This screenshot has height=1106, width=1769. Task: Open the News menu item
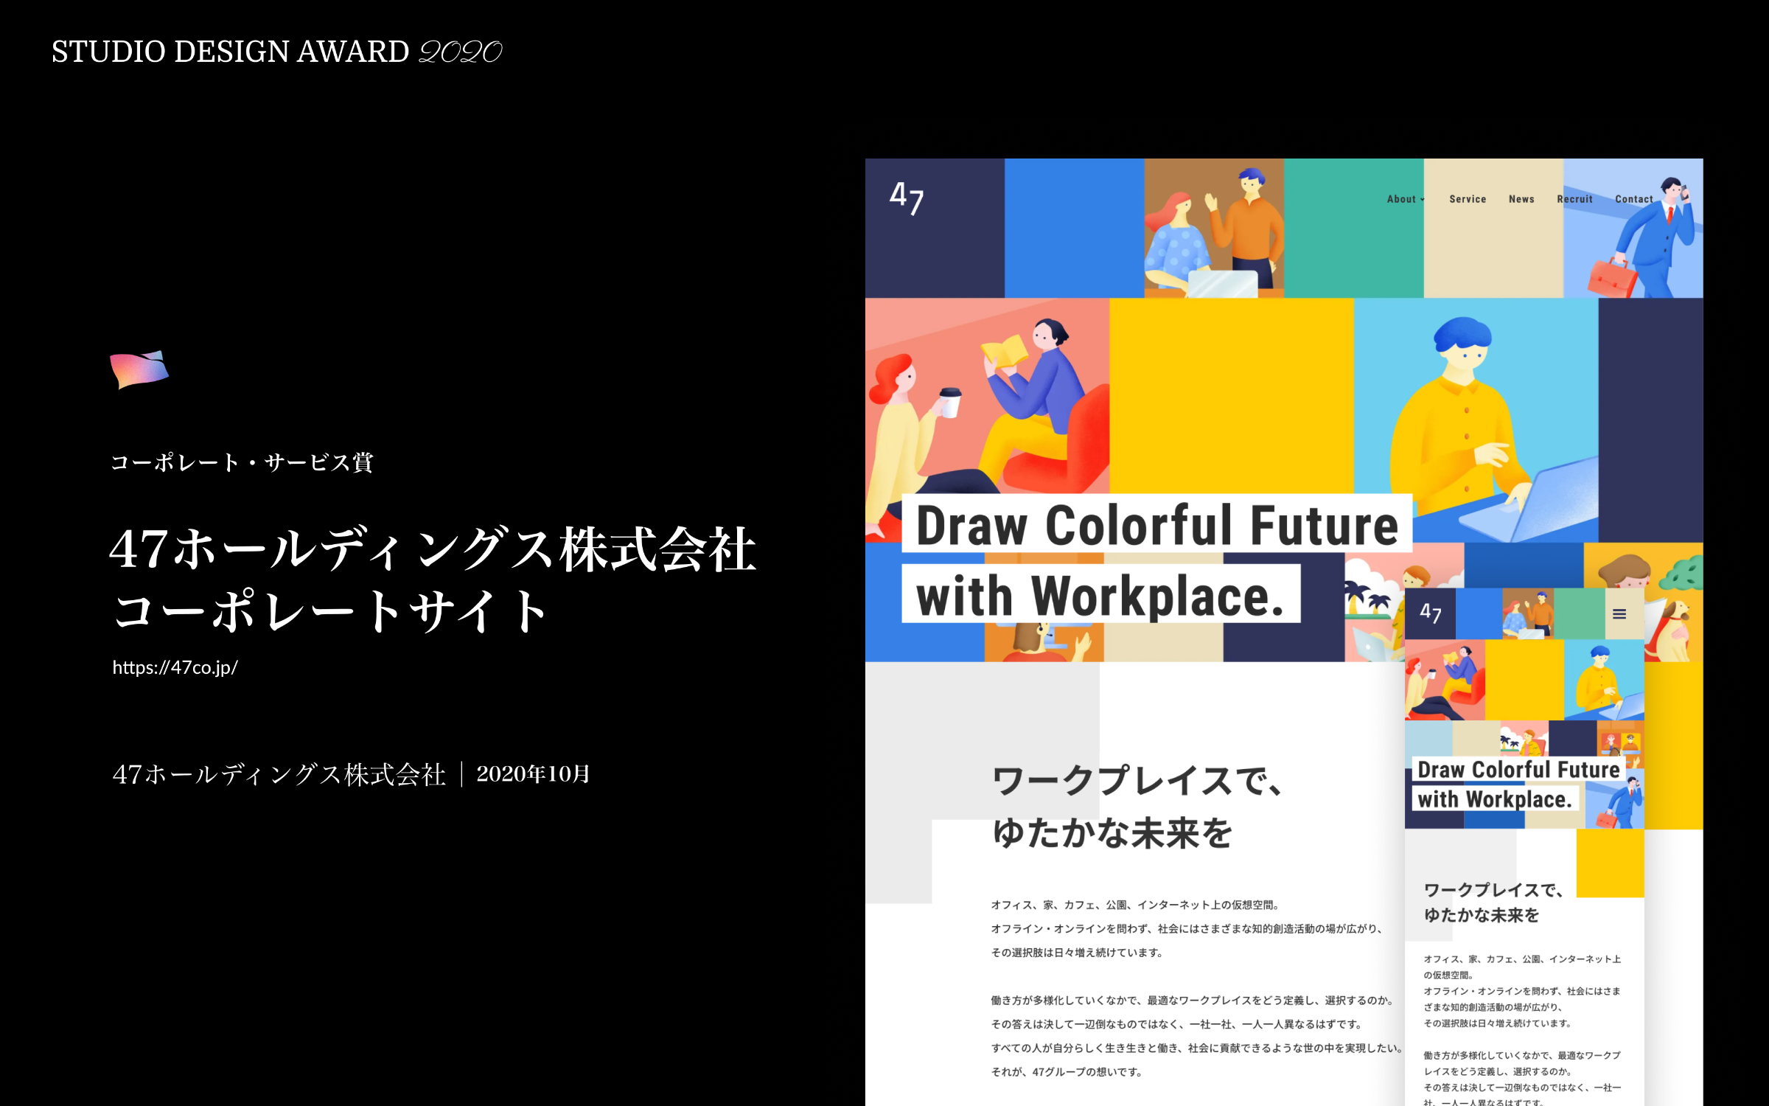[x=1521, y=199]
